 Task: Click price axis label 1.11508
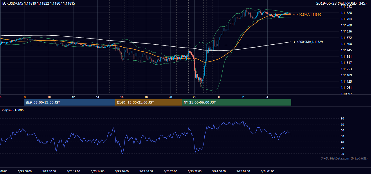pyautogui.click(x=346, y=44)
